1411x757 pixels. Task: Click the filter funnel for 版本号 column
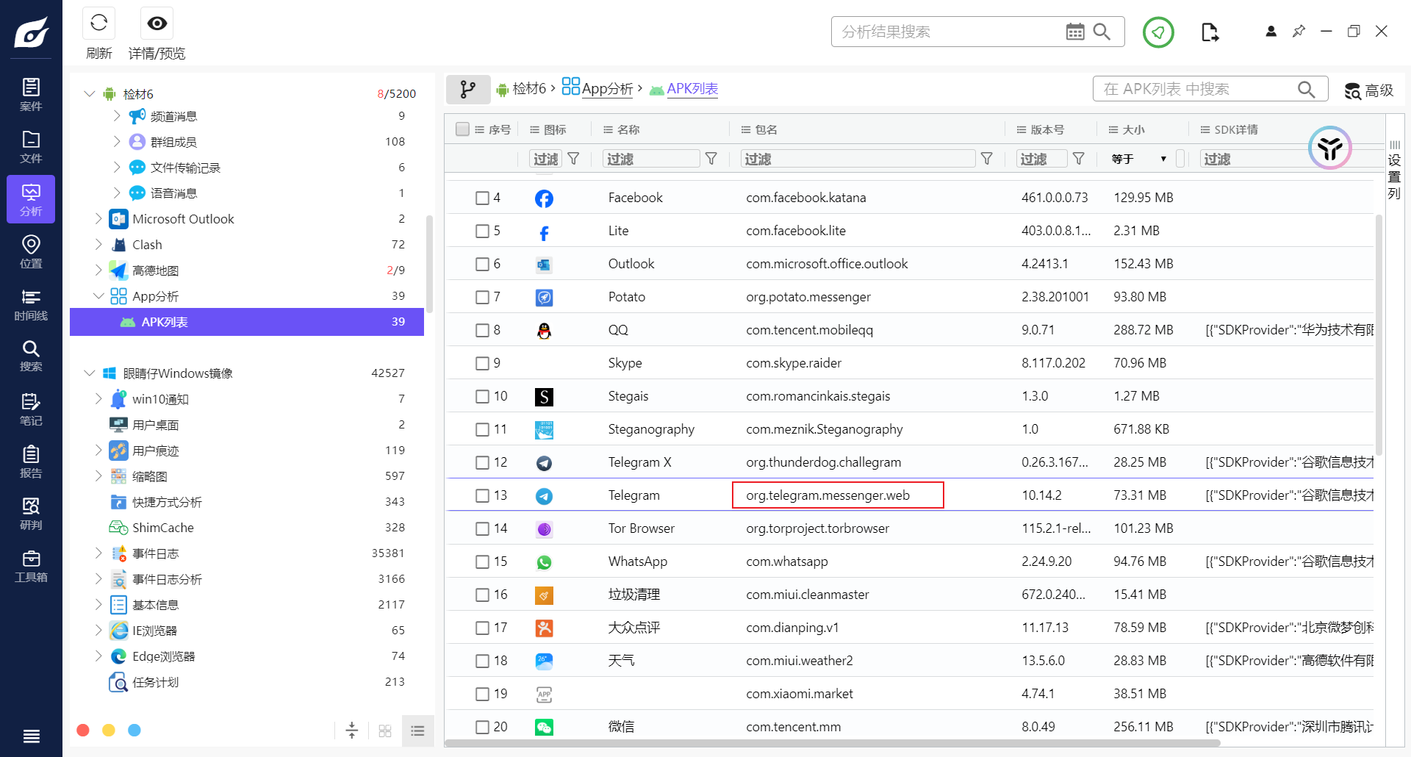tap(1079, 159)
